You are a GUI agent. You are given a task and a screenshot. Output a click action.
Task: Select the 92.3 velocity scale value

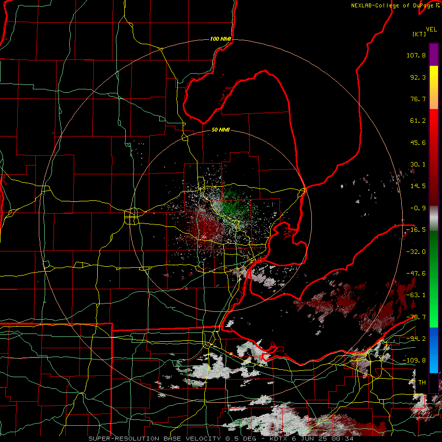coord(418,77)
